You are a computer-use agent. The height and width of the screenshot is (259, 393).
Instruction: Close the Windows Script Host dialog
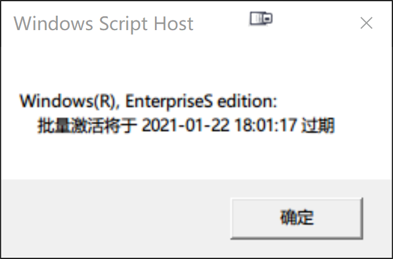tap(366, 23)
